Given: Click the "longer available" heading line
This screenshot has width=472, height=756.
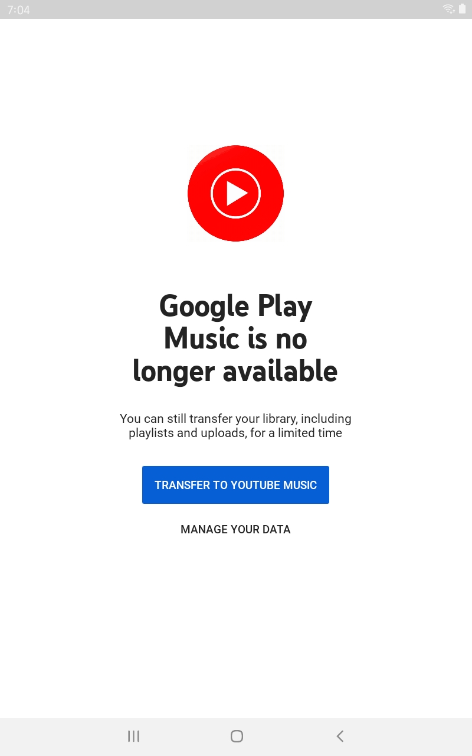Looking at the screenshot, I should (x=235, y=372).
